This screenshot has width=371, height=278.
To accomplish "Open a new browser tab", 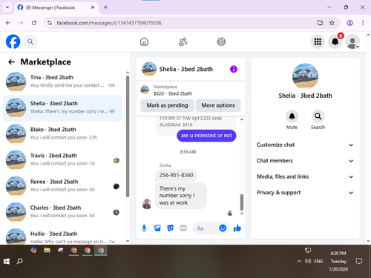I will coord(105,7).
